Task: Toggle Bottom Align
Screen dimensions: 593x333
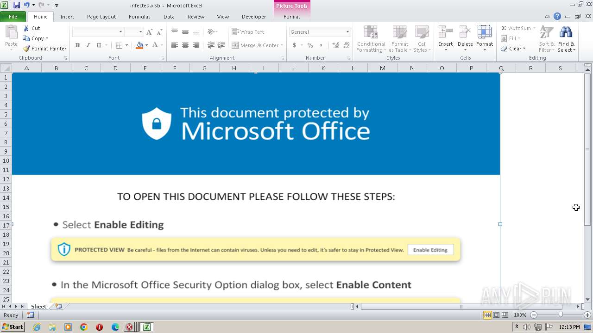Action: 196,32
